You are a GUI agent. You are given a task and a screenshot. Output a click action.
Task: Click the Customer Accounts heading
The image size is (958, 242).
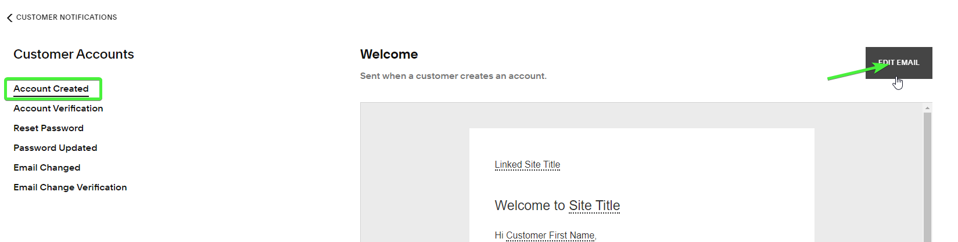pos(74,55)
